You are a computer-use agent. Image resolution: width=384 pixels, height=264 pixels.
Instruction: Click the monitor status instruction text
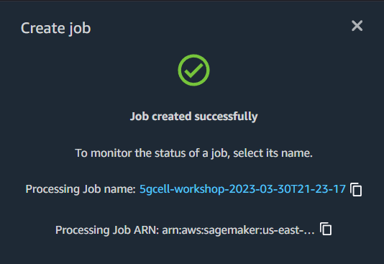[x=193, y=153]
